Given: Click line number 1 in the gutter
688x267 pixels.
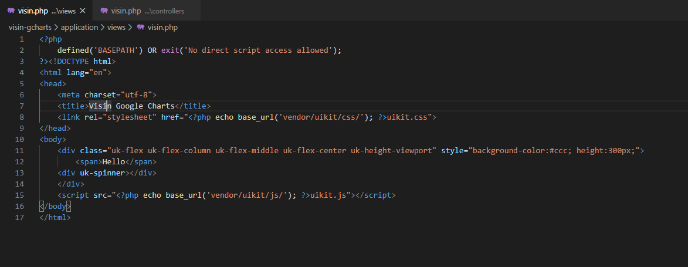Looking at the screenshot, I should pyautogui.click(x=22, y=39).
